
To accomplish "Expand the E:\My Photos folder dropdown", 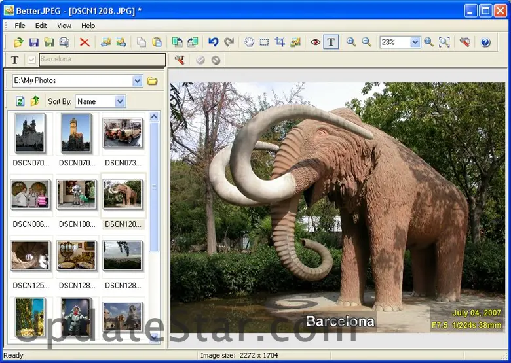I will [137, 81].
